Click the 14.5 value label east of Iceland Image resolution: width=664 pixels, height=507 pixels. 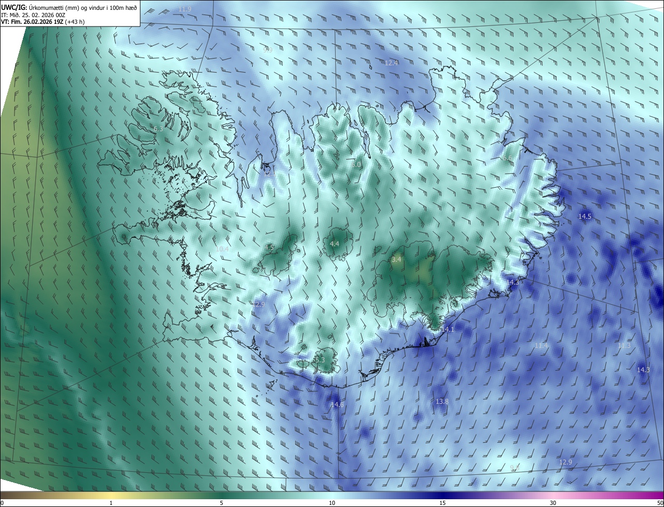coord(585,216)
